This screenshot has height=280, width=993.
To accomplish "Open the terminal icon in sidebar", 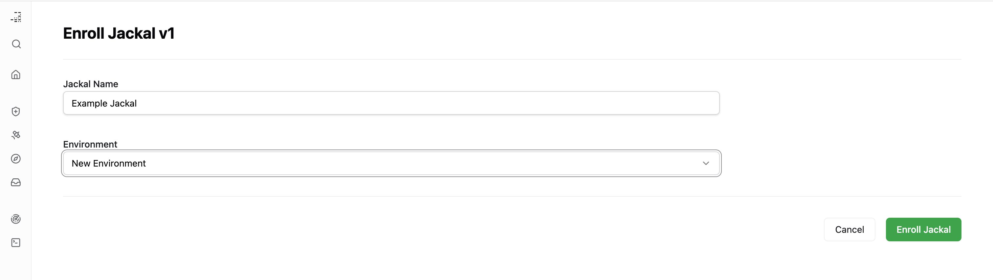I will tap(16, 243).
